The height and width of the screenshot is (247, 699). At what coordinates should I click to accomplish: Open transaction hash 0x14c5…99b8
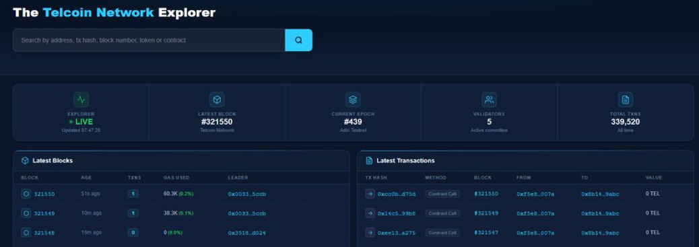tap(397, 213)
